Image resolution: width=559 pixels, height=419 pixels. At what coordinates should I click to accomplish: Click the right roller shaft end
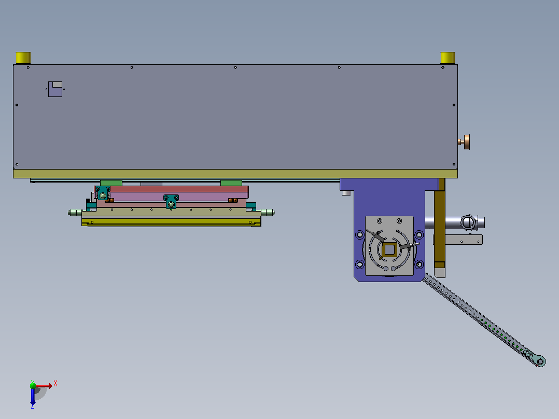268,213
